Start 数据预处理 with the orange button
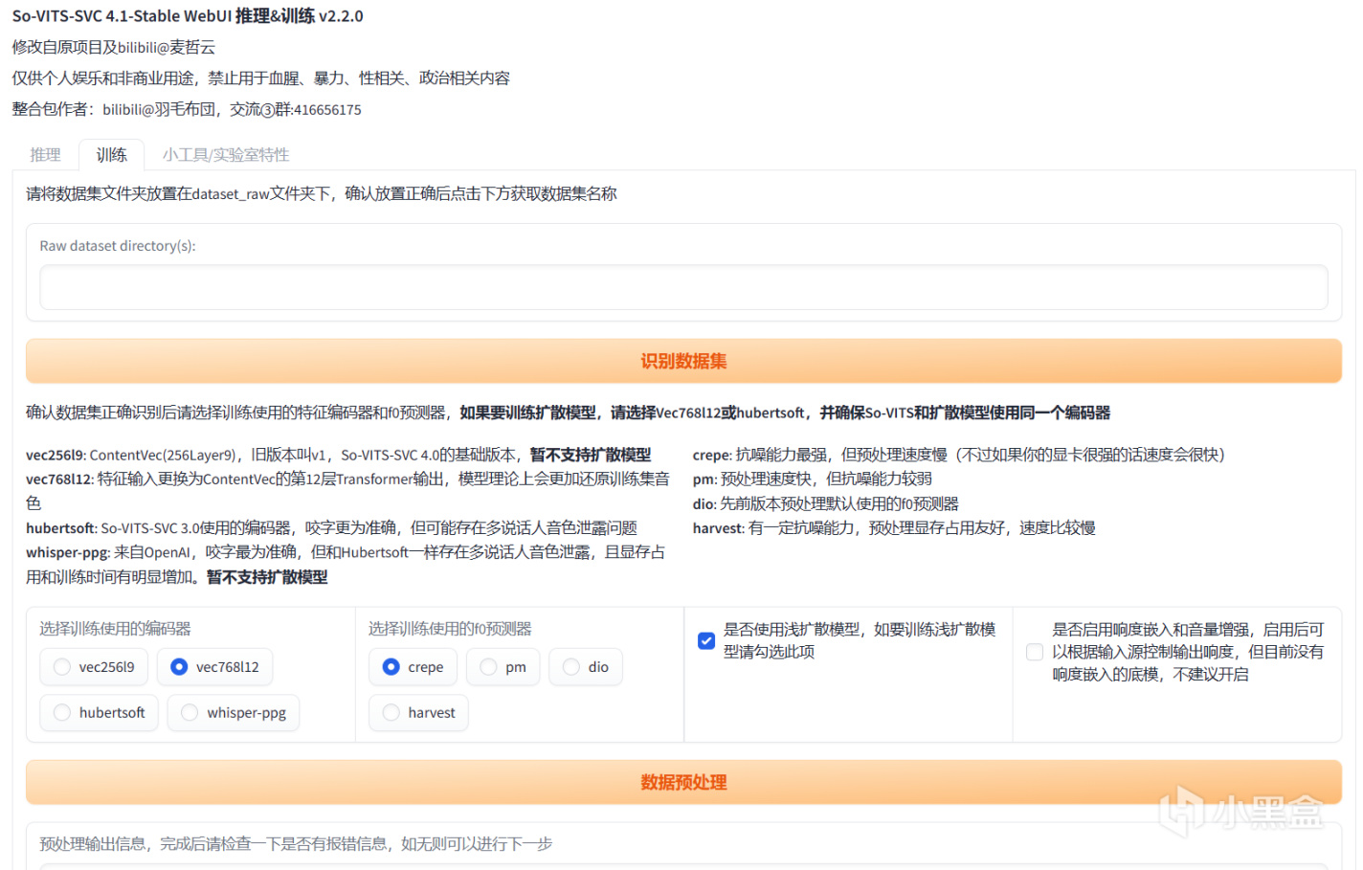This screenshot has height=870, width=1363. 683,782
